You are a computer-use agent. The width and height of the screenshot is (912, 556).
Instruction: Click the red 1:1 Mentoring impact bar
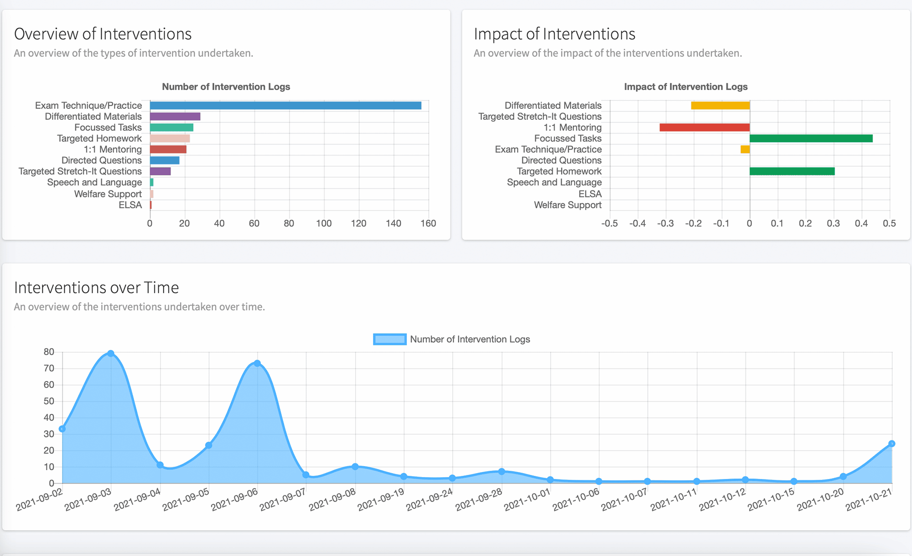click(x=705, y=128)
